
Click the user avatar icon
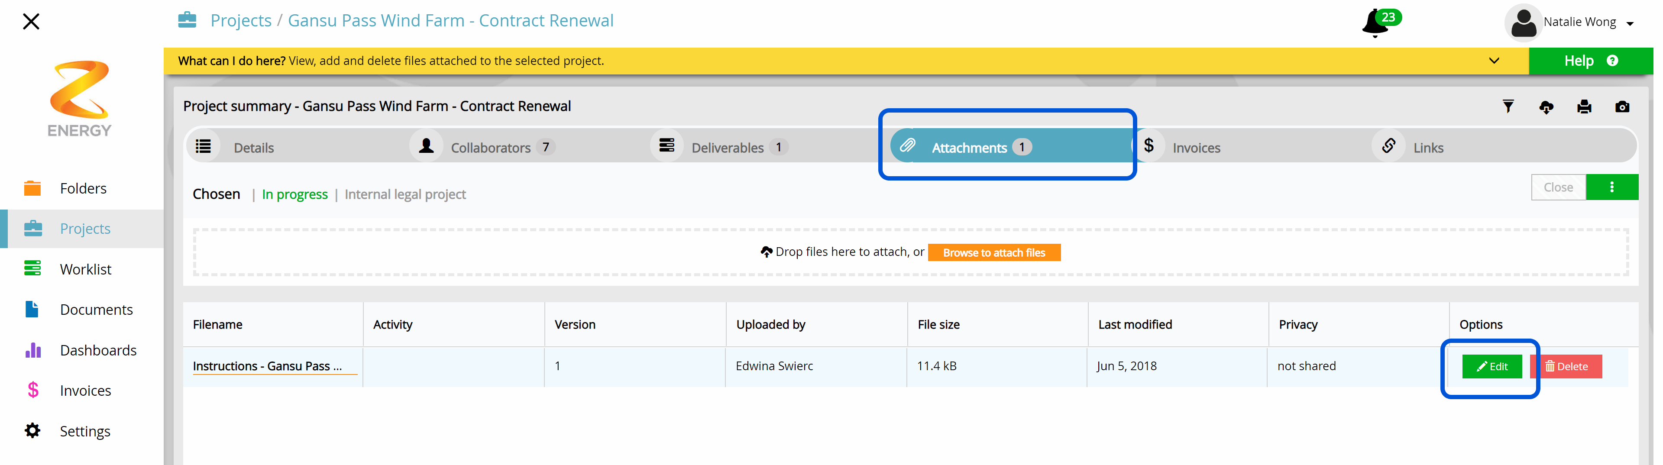tap(1523, 23)
